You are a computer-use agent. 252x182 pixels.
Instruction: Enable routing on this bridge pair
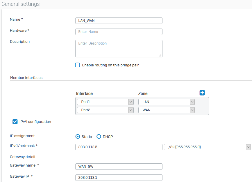tap(77, 65)
